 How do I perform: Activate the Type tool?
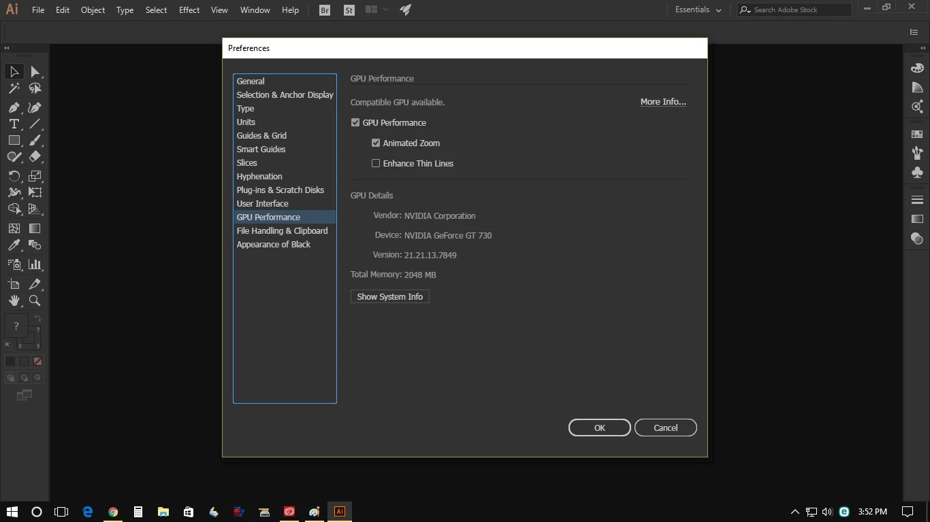14,124
